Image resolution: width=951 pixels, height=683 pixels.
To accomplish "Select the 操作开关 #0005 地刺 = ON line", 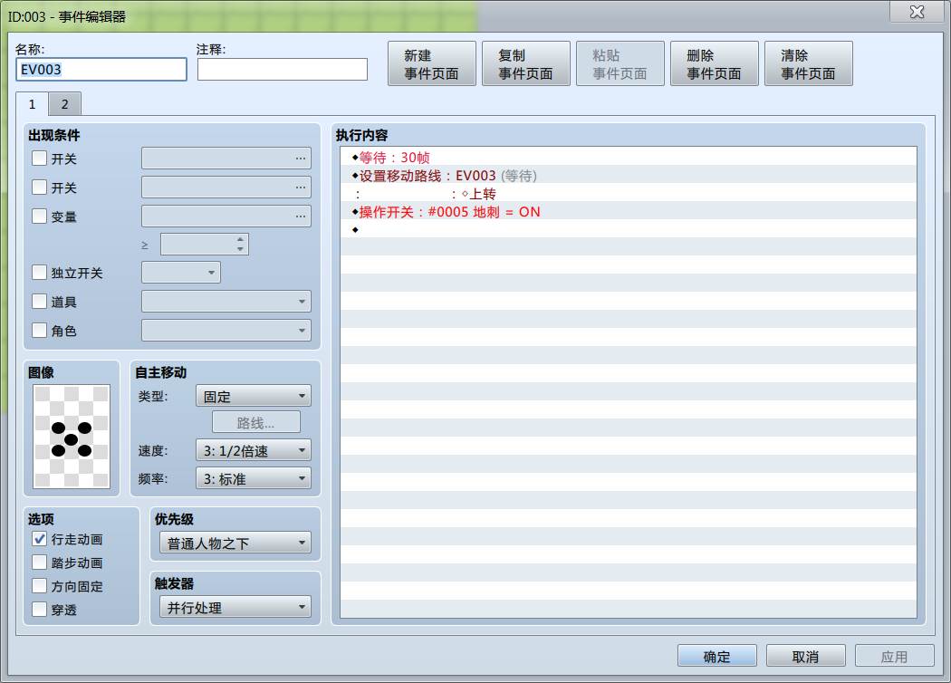I will pyautogui.click(x=629, y=212).
